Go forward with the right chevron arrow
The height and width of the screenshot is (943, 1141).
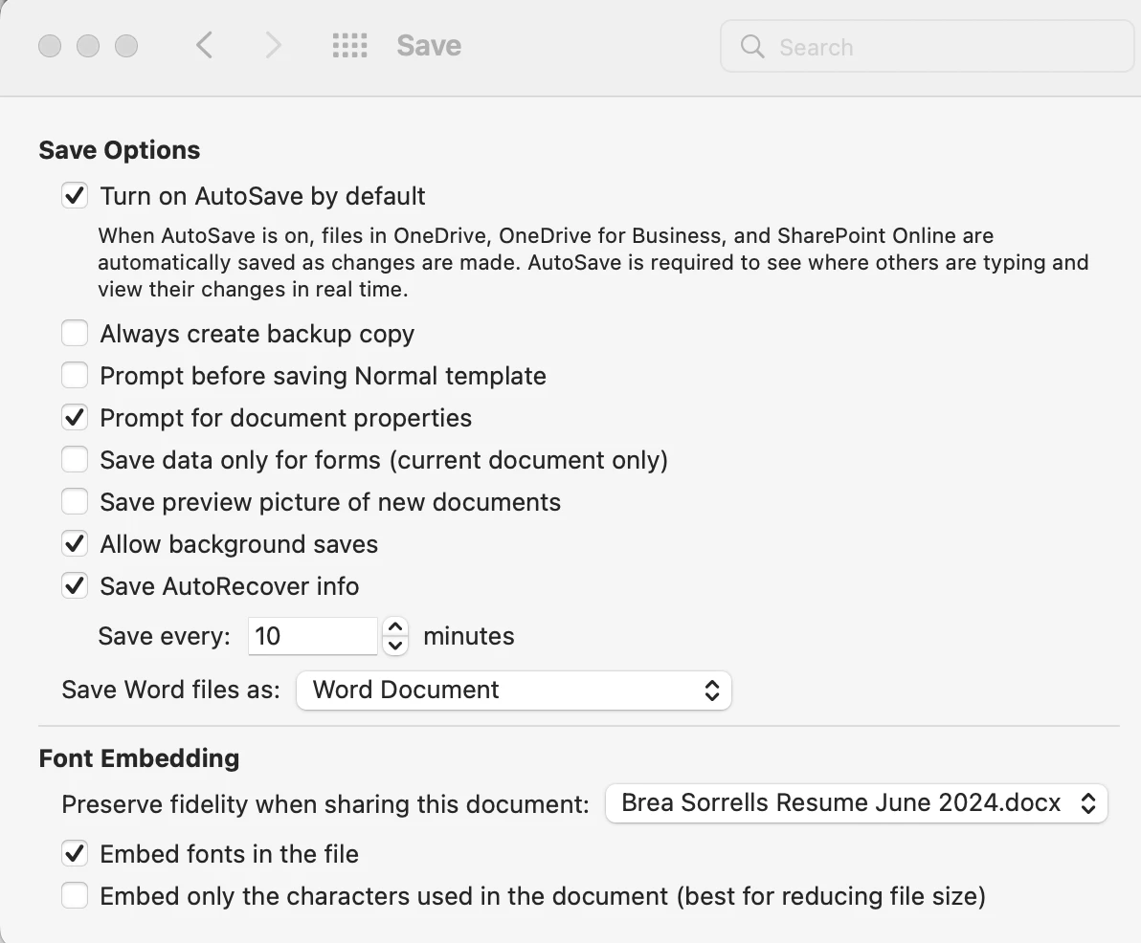click(x=273, y=45)
